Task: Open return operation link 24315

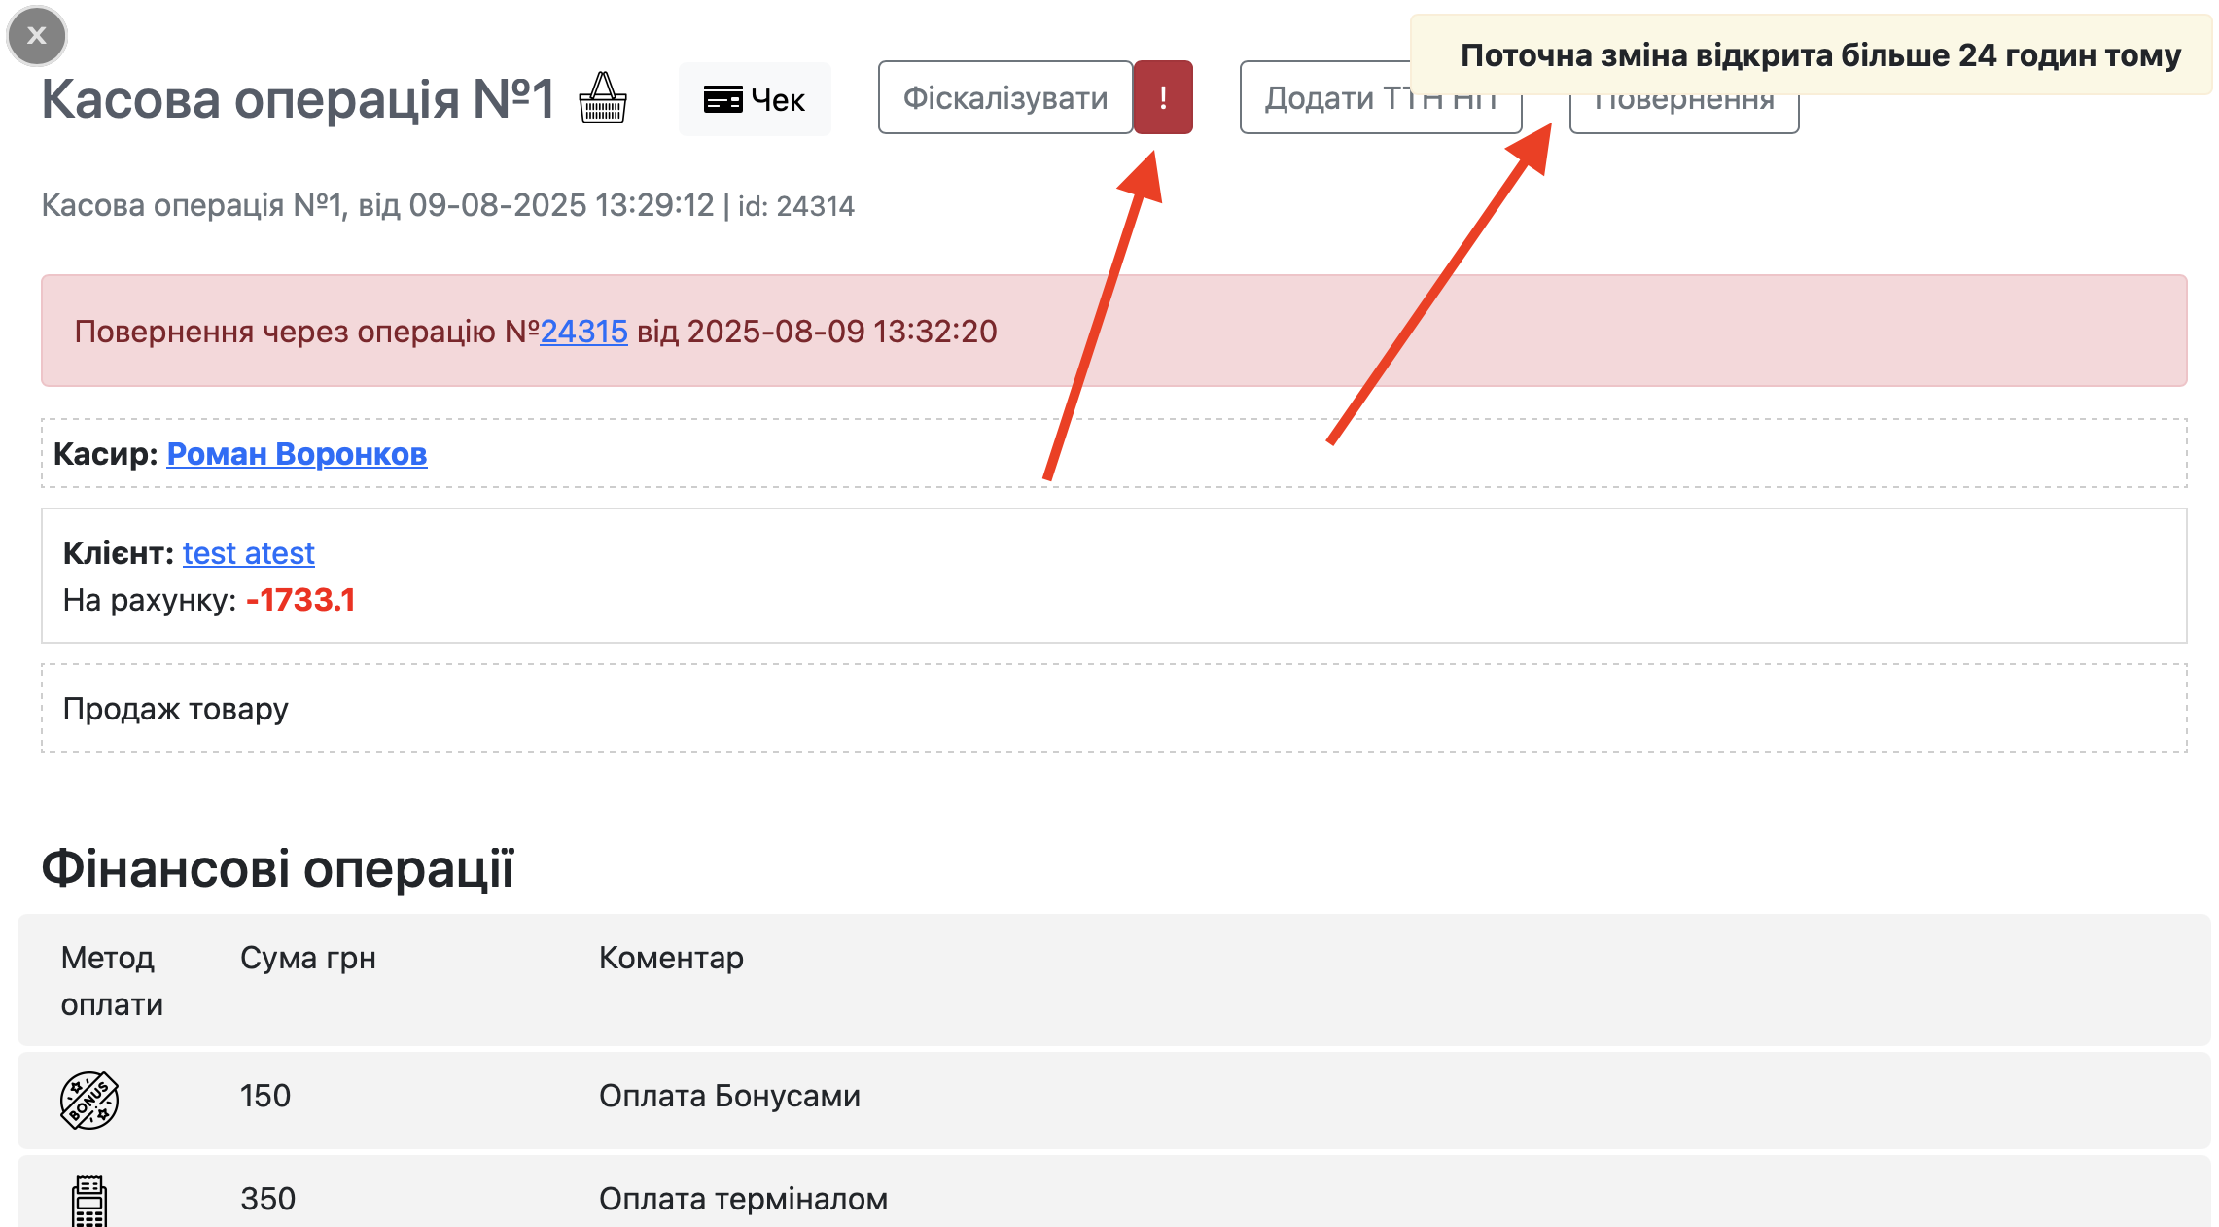Action: [583, 332]
